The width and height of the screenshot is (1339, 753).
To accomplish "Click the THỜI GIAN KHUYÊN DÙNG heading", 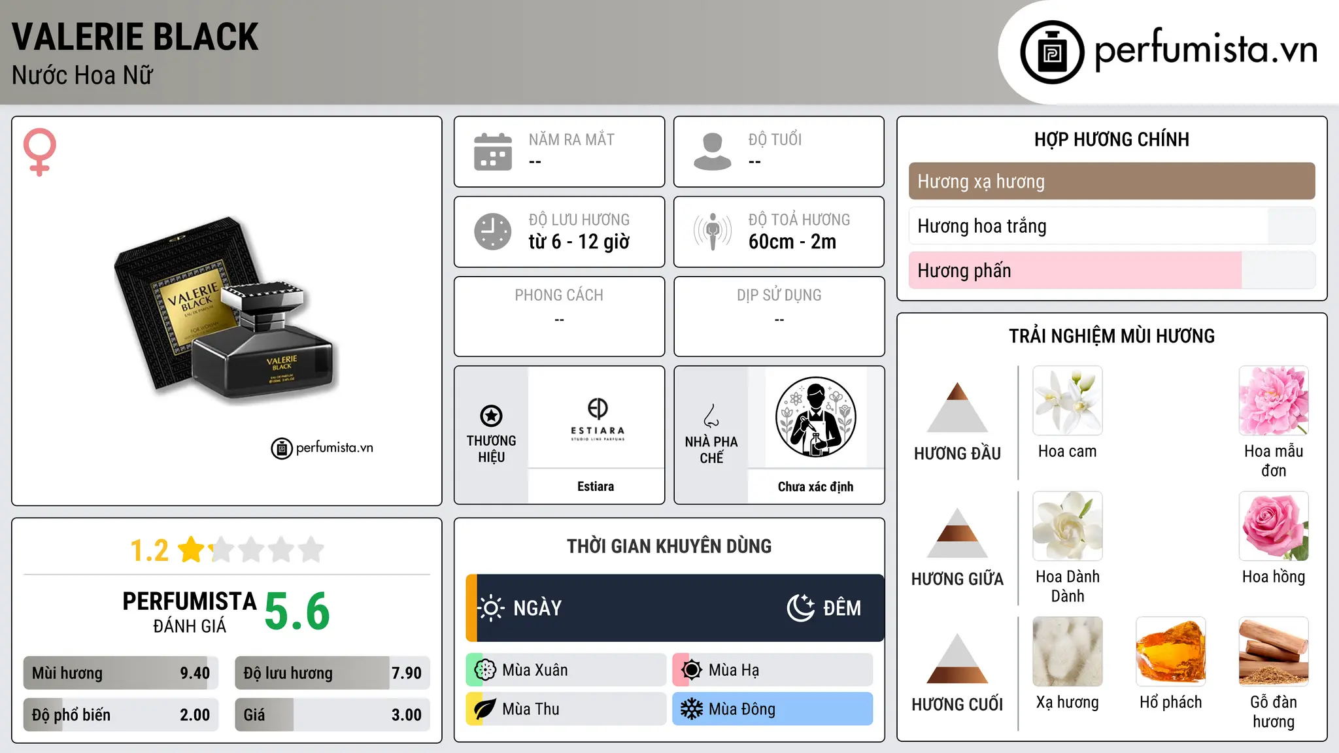I will pos(669,546).
